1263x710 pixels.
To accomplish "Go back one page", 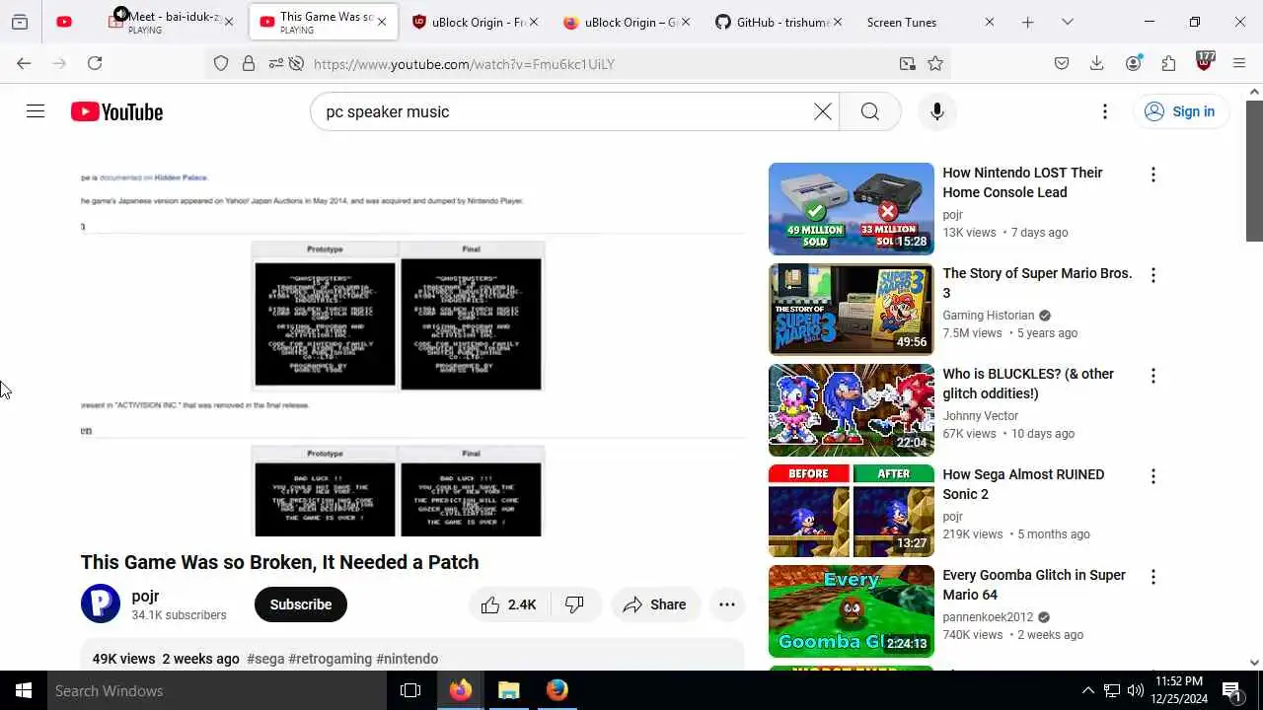I will coord(24,63).
